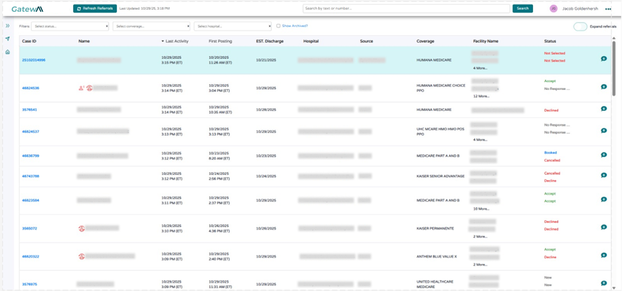The image size is (622, 291).
Task: Open chat bubble for case 46823584
Action: point(604,199)
